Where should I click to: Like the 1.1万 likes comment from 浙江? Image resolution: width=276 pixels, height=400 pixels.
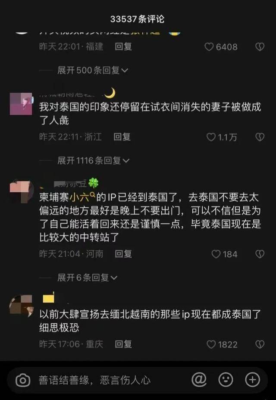click(x=211, y=137)
